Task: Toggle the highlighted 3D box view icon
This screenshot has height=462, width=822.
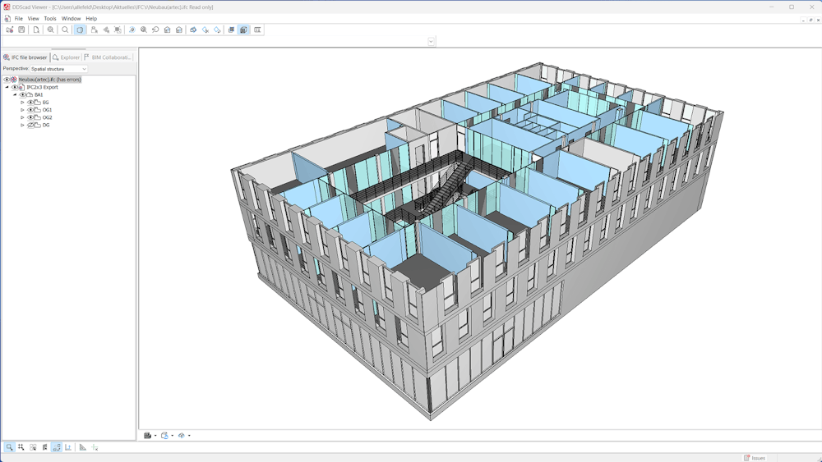Action: coord(80,30)
